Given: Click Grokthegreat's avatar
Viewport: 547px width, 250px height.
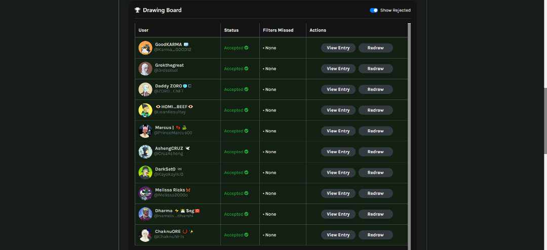Looking at the screenshot, I should coord(145,69).
